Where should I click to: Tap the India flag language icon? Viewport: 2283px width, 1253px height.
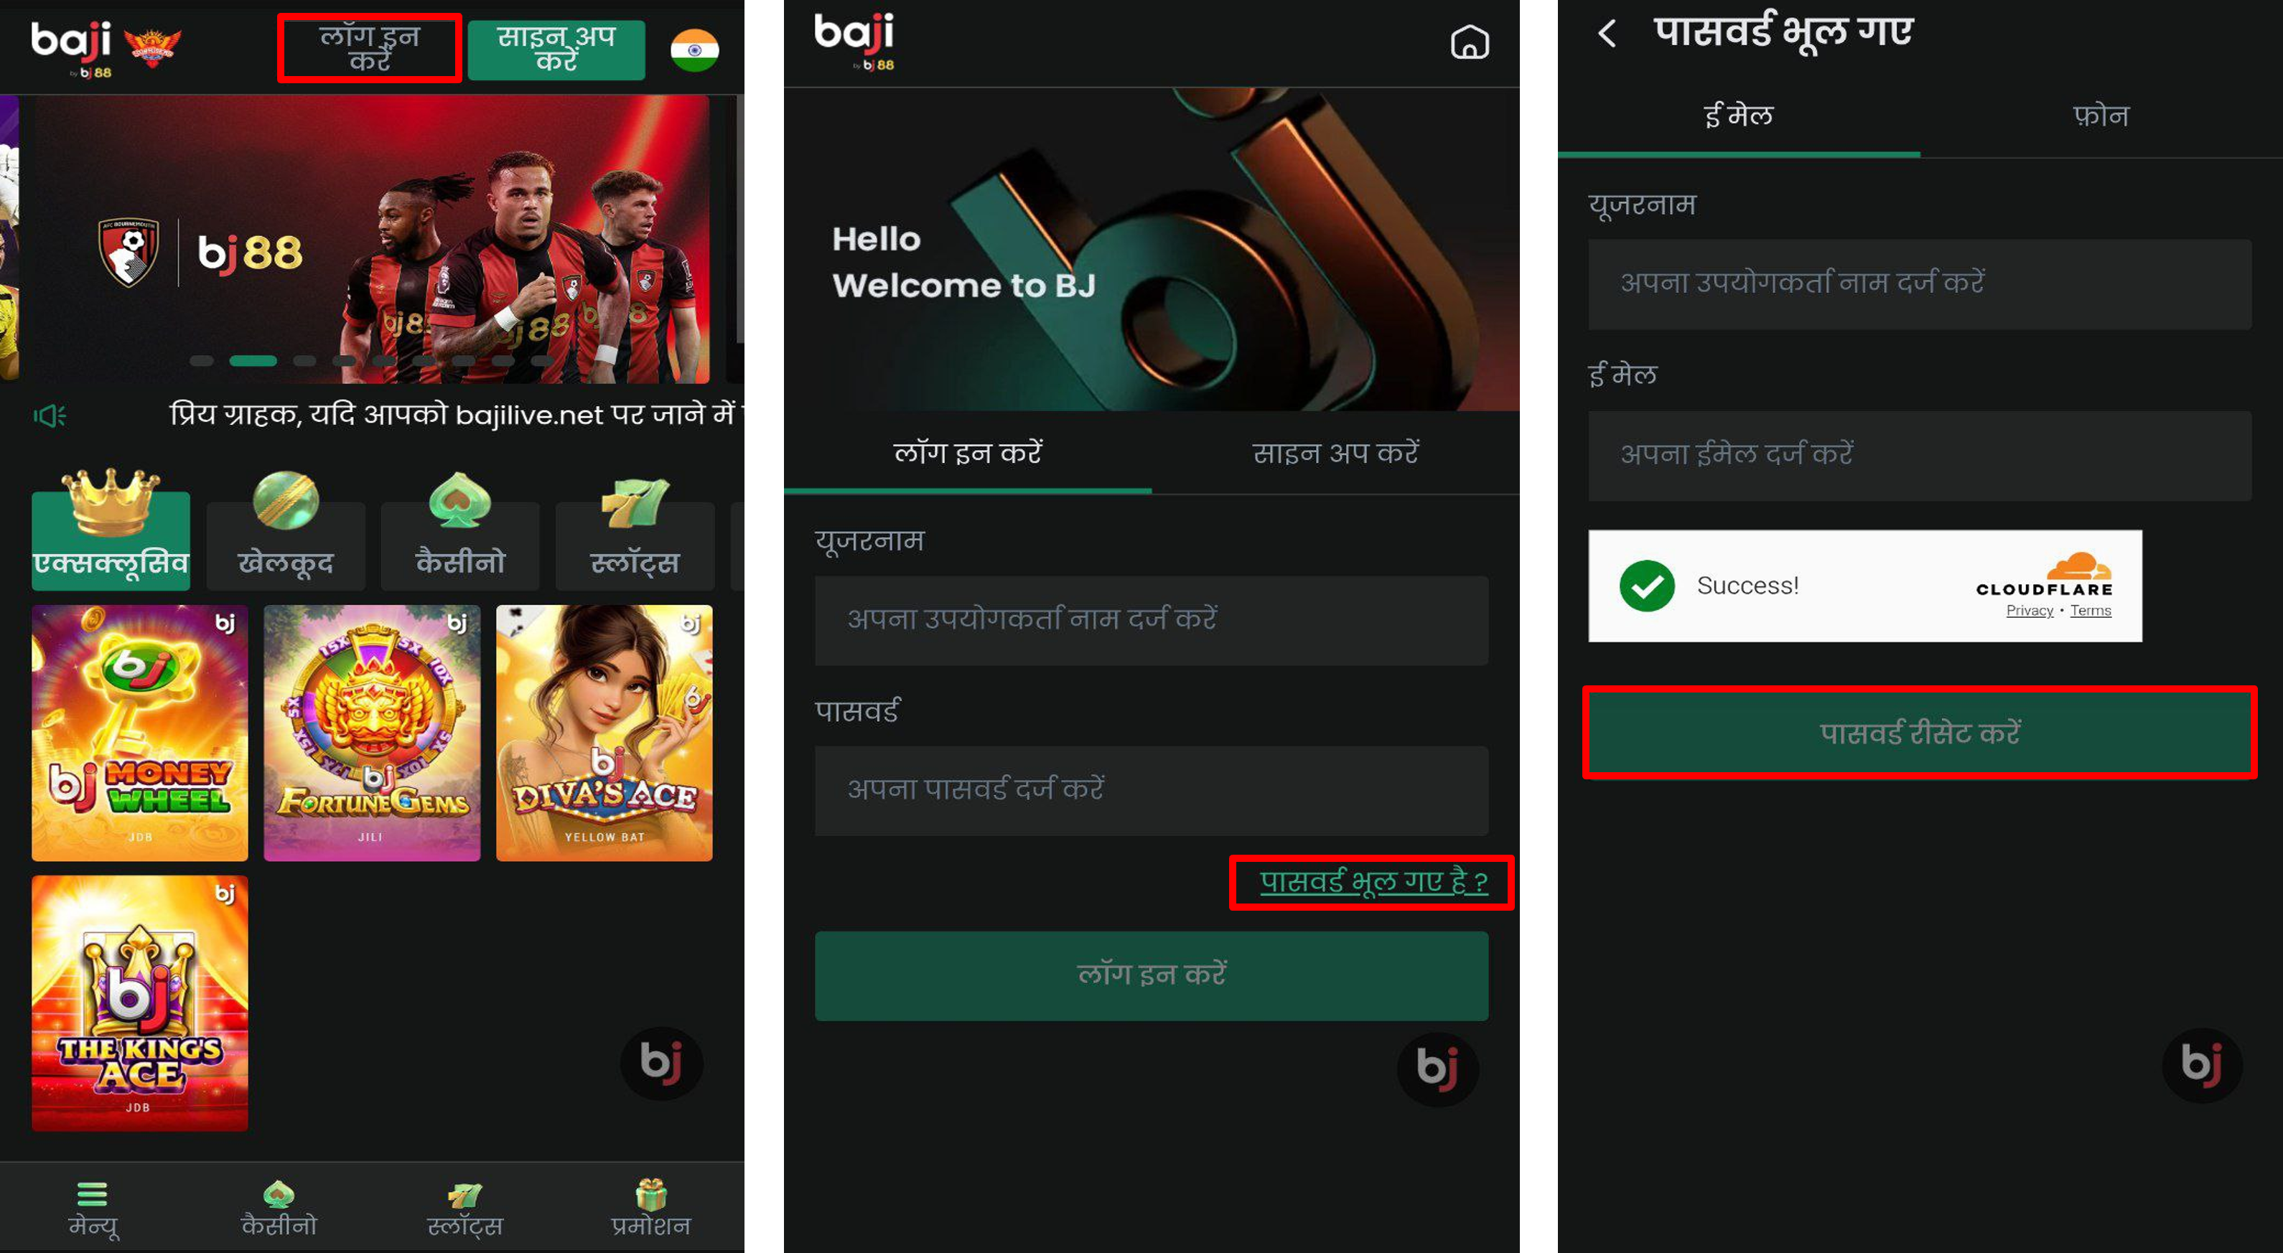click(x=695, y=50)
